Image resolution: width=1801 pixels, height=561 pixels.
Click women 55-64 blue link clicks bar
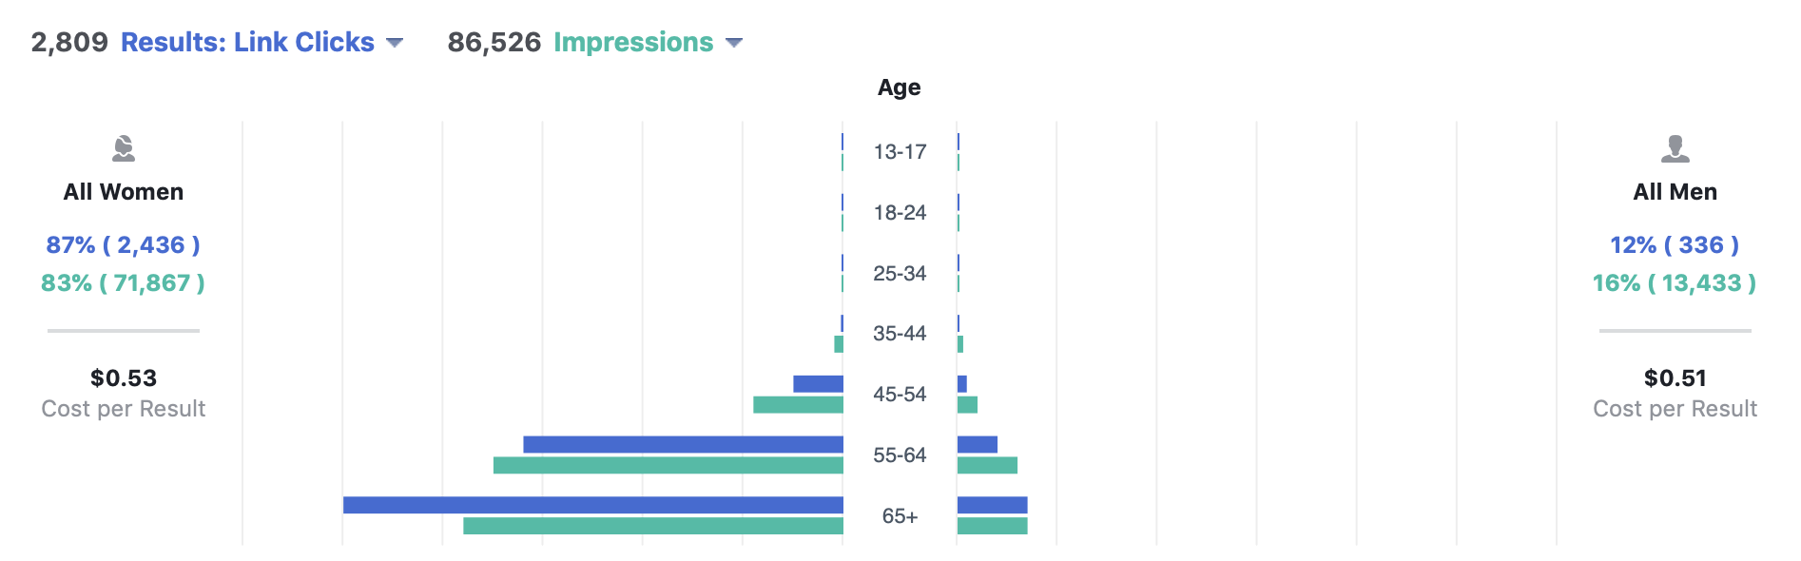[x=683, y=444]
